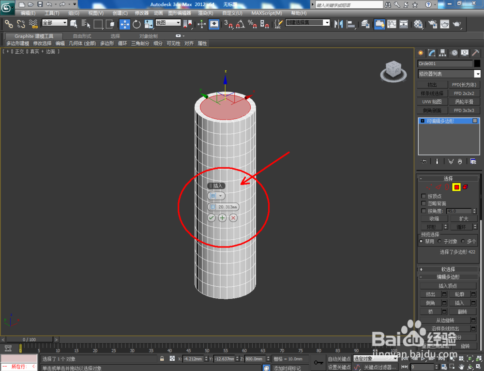Open the 修改选择 ribbon panel
Viewport: 484px width, 371px height.
tap(42, 44)
